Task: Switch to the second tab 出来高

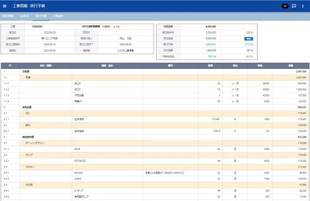Action: 24,16
